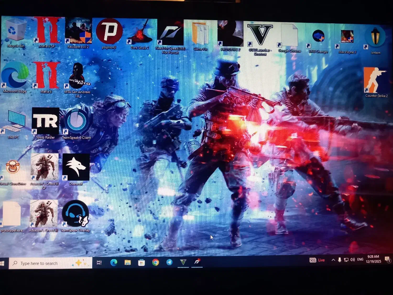Expand the hidden system tray icons chevron
This screenshot has height=295, width=393.
point(333,260)
